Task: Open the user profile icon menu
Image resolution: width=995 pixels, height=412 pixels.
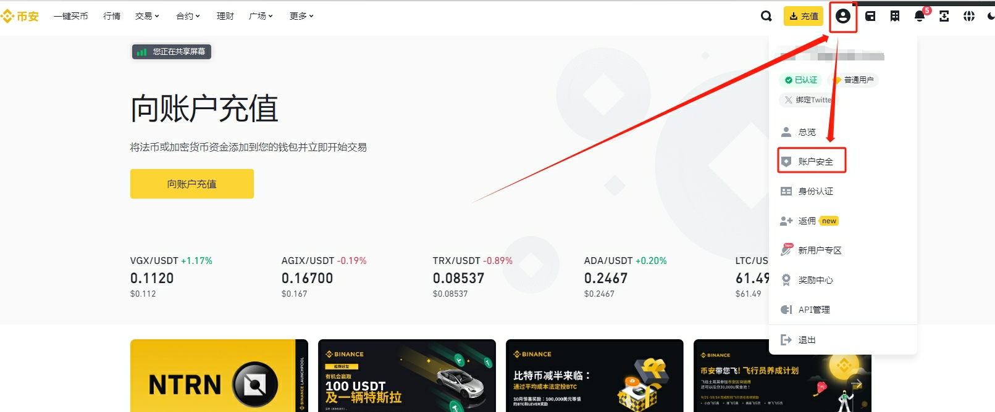Action: click(x=843, y=16)
